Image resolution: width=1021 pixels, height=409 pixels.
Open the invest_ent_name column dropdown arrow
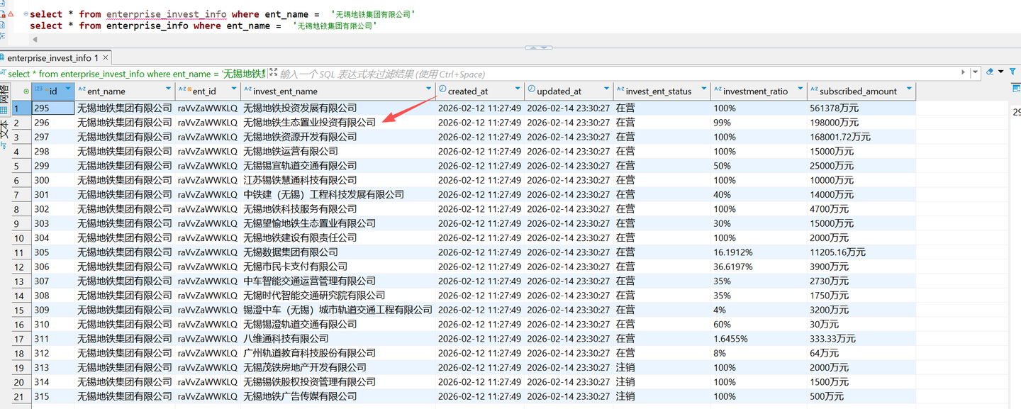(429, 90)
